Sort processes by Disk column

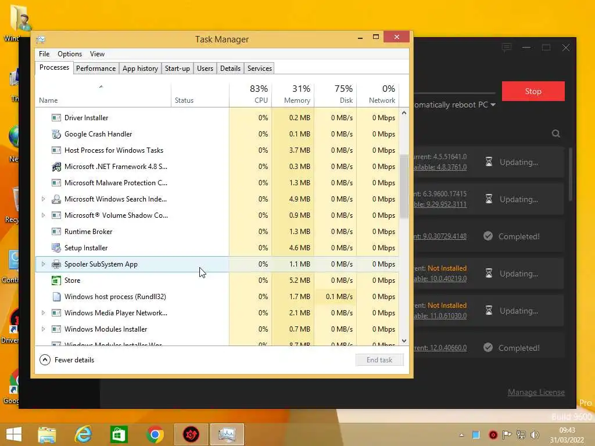(335, 93)
